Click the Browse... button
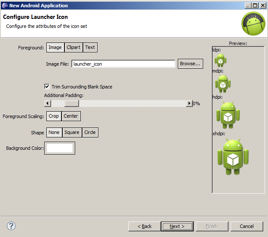 click(190, 64)
